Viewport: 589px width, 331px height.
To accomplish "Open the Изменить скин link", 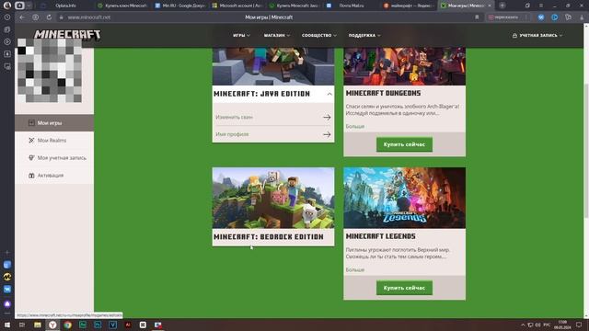I will point(234,117).
